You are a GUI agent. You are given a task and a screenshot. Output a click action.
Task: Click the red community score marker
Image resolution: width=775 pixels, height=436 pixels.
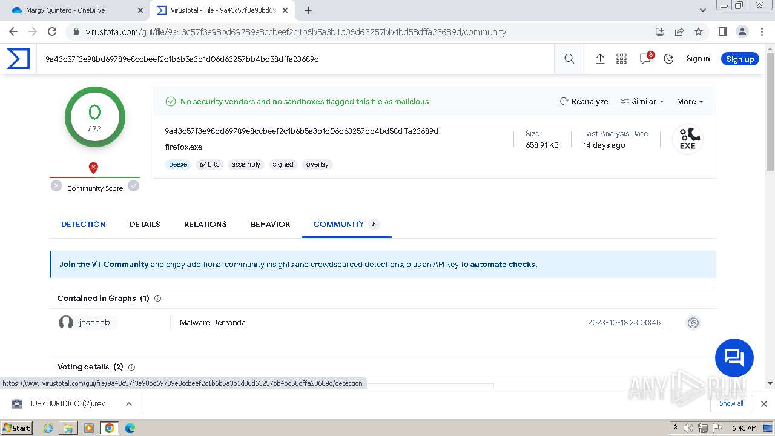[93, 168]
